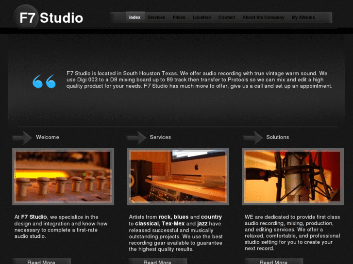Open the Contact page
The image size is (353, 264).
pos(226,17)
